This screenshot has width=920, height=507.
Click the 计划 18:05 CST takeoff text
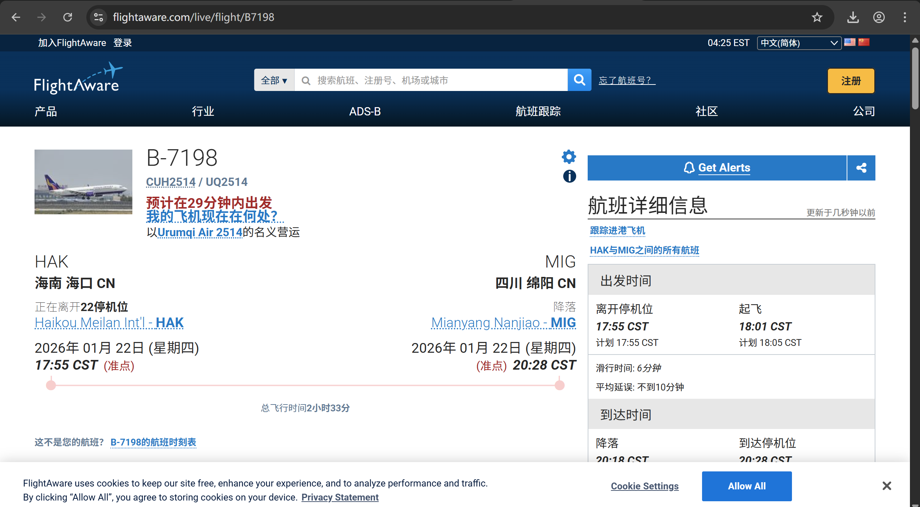pyautogui.click(x=770, y=343)
